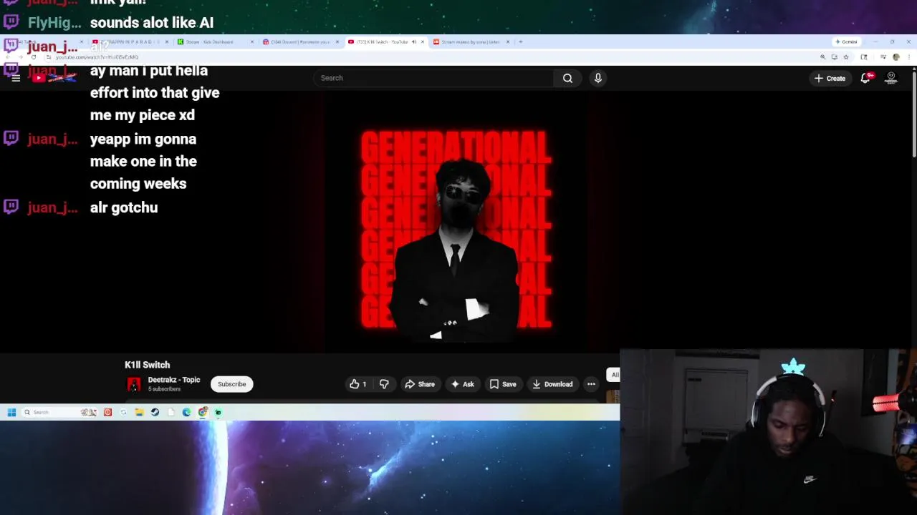Click the Gemini button
The height and width of the screenshot is (515, 917).
[846, 41]
